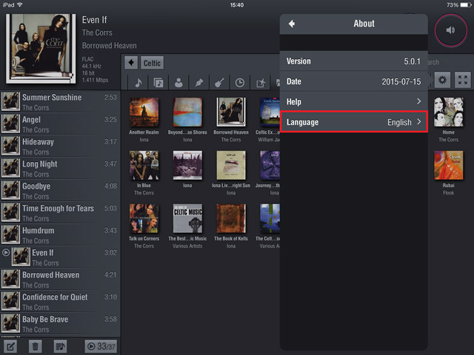Open the settings gear icon
This screenshot has height=355, width=474.
click(x=443, y=81)
